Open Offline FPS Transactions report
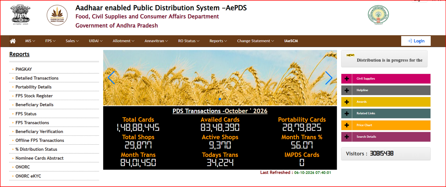This screenshot has width=446, height=187. tap(40, 140)
